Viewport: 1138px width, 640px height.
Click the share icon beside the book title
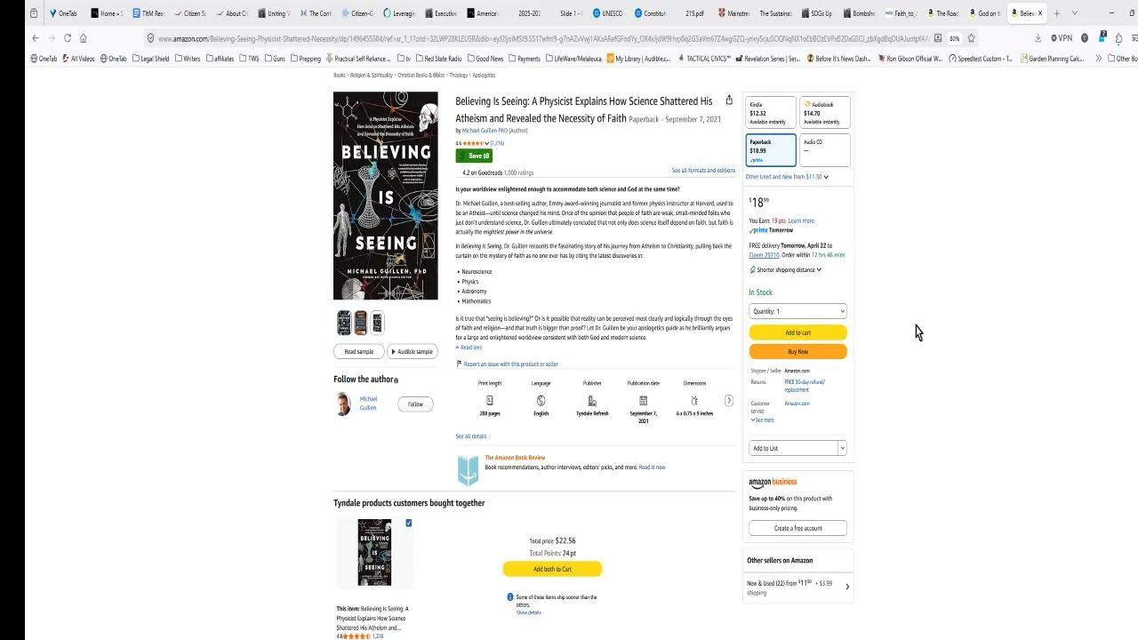pyautogui.click(x=729, y=100)
